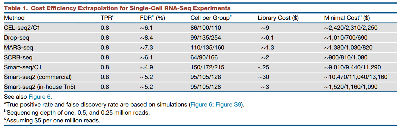Select the CEL-seq2/C1 method row label
Screen dimensions: 402x129
pyautogui.click(x=22, y=28)
